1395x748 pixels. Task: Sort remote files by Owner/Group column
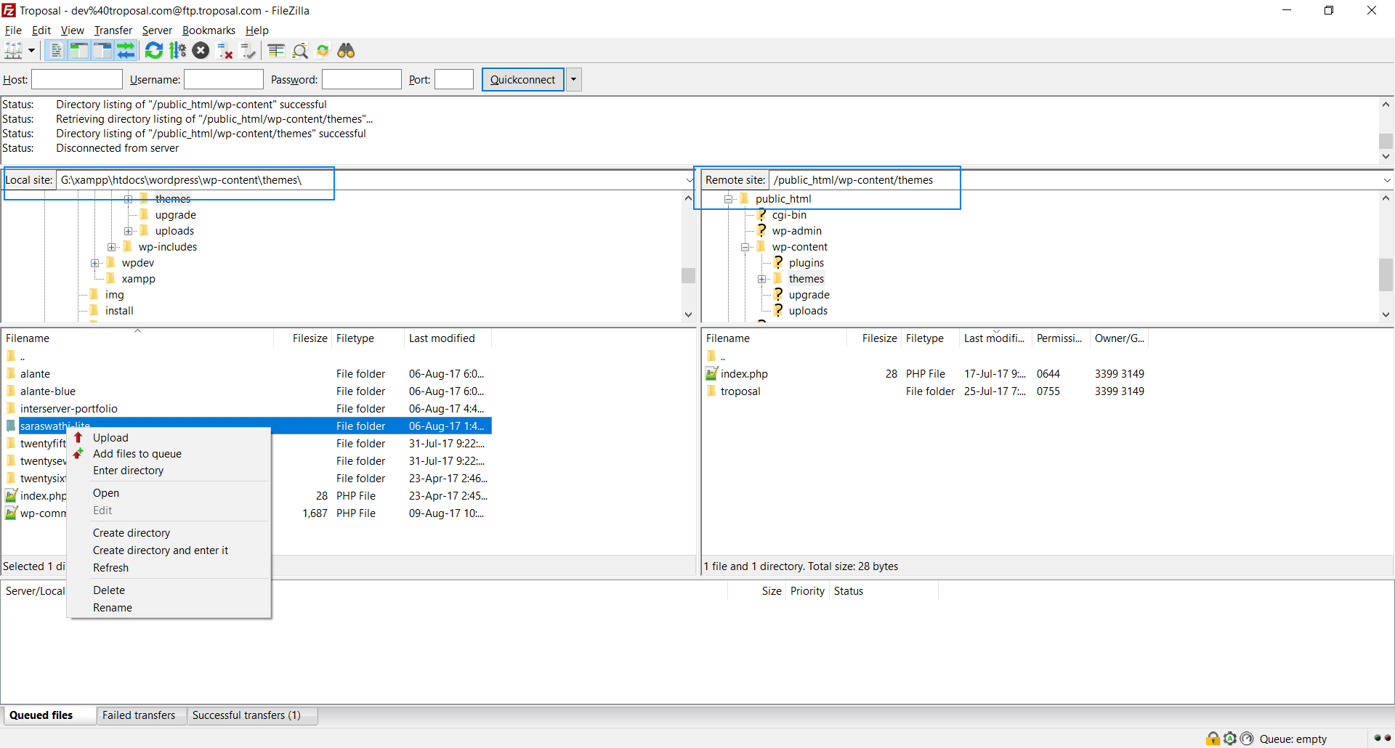pos(1120,338)
